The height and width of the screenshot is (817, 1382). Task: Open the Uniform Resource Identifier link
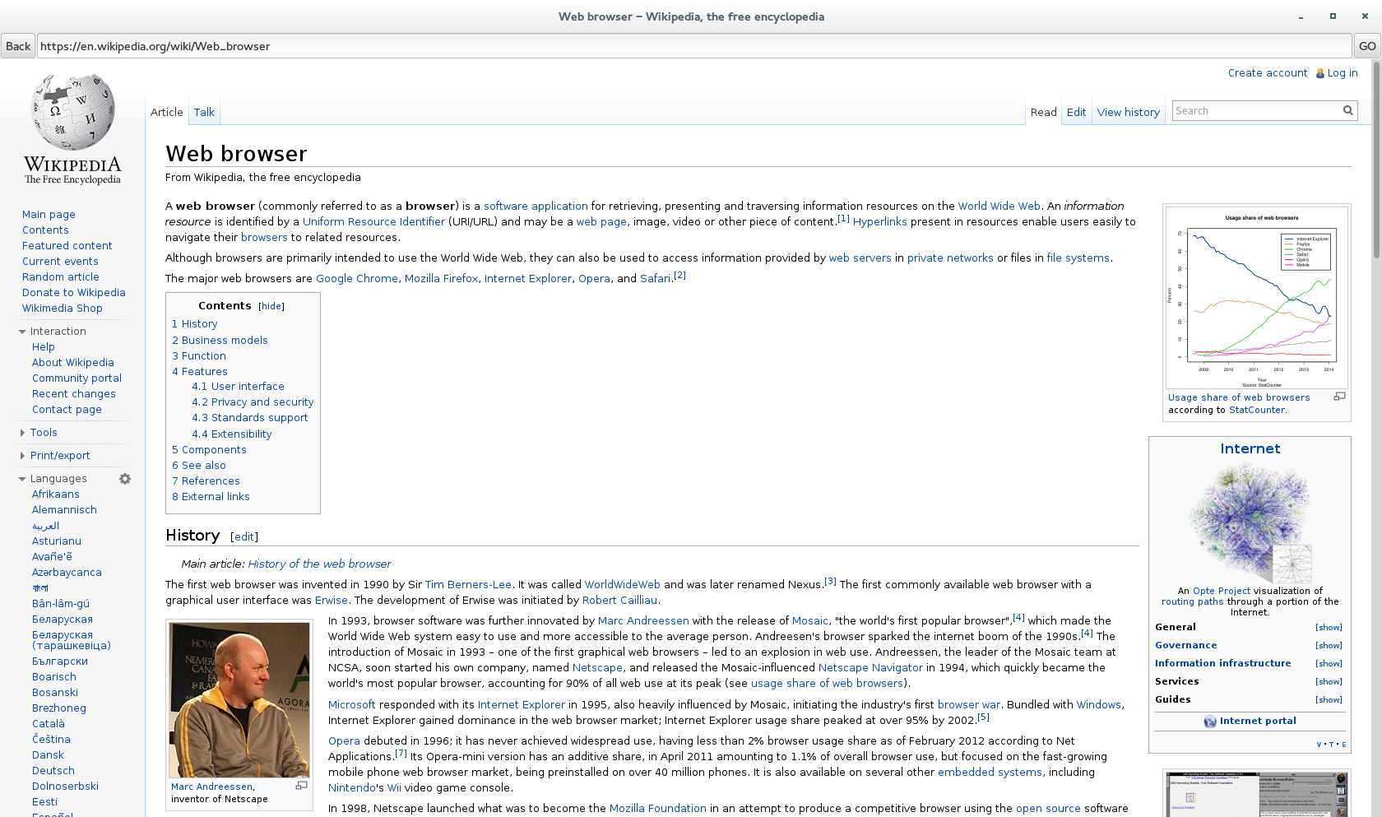point(373,222)
